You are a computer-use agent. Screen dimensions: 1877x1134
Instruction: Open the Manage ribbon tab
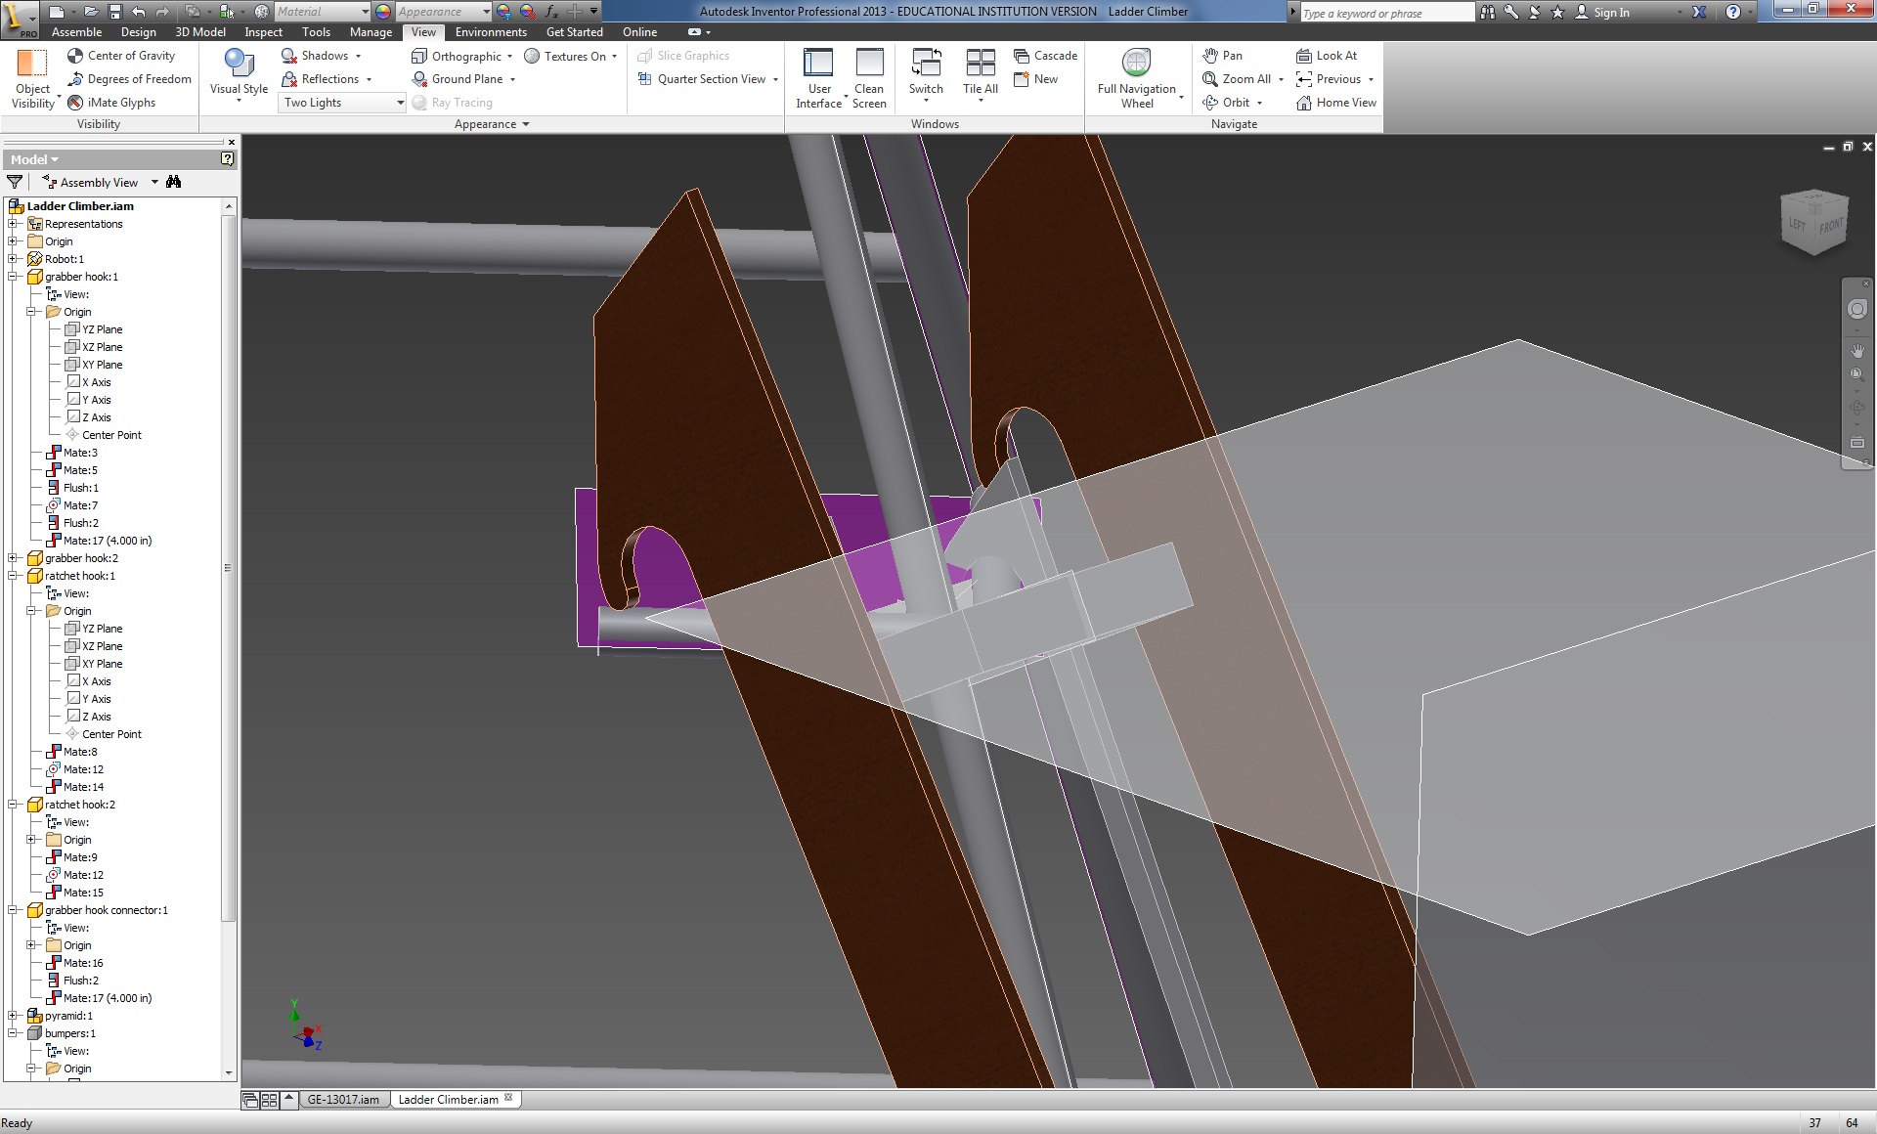pos(371,32)
